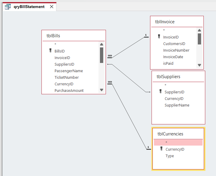Click the primary key icon beside CurrencyID in tblCurrencies
This screenshot has height=176, width=216.
(x=161, y=149)
